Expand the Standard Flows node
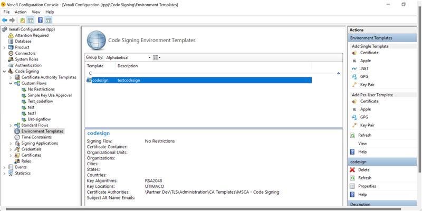Image resolution: width=422 pixels, height=211 pixels. (11, 125)
